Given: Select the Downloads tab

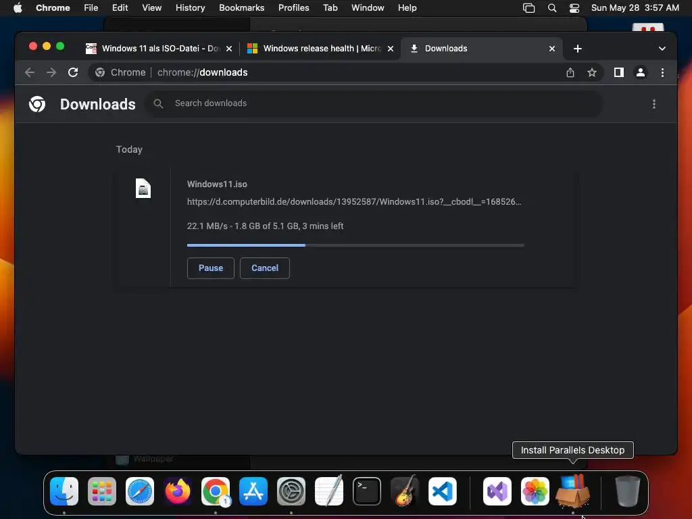Looking at the screenshot, I should 481,49.
